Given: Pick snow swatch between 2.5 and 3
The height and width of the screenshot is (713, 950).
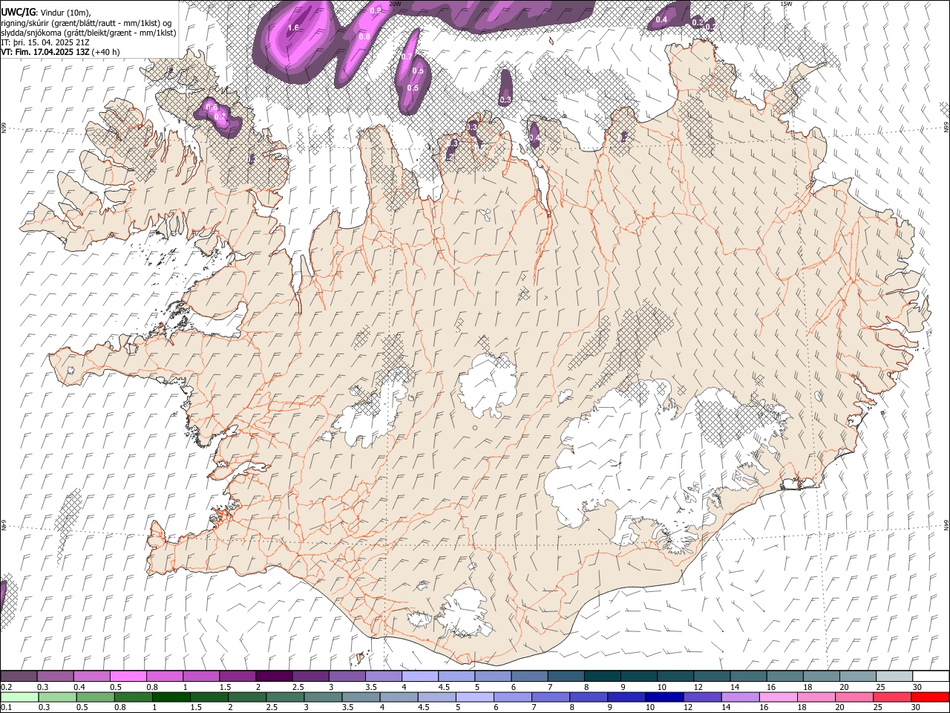Looking at the screenshot, I should (x=309, y=676).
